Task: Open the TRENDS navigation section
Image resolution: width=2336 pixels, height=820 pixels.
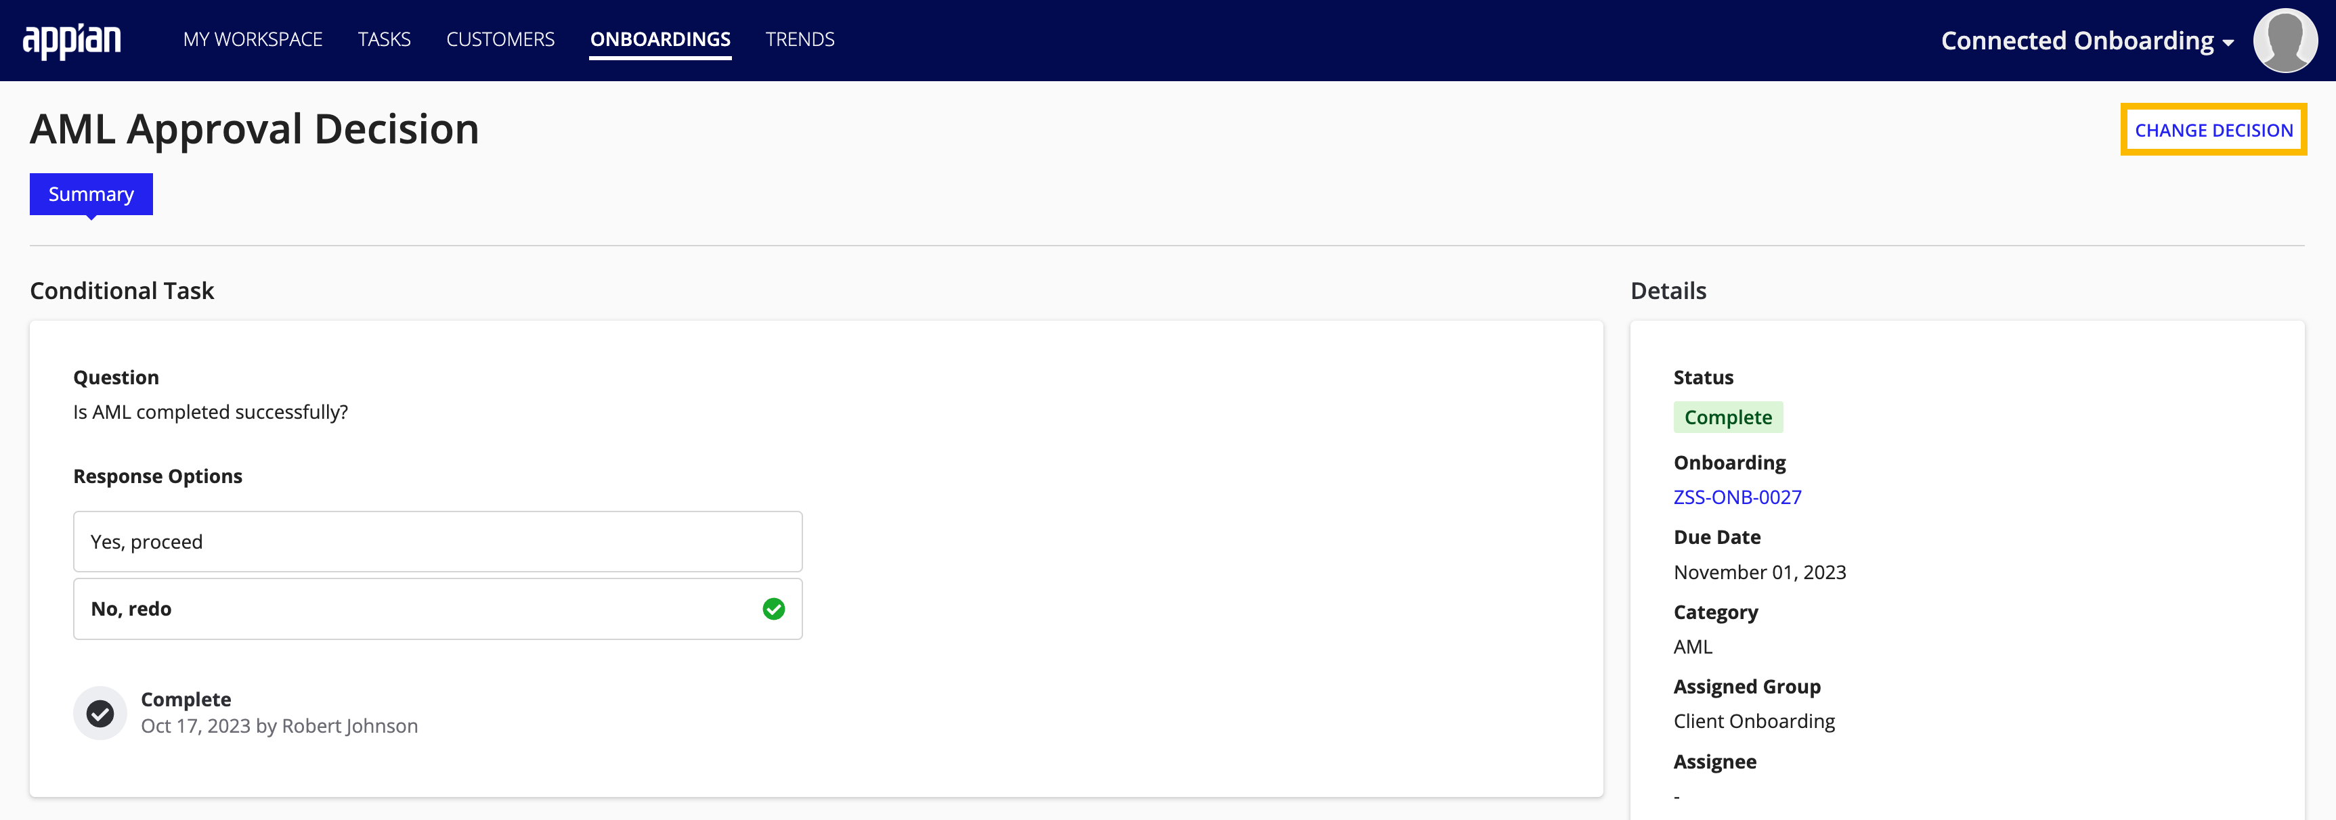Action: point(797,40)
